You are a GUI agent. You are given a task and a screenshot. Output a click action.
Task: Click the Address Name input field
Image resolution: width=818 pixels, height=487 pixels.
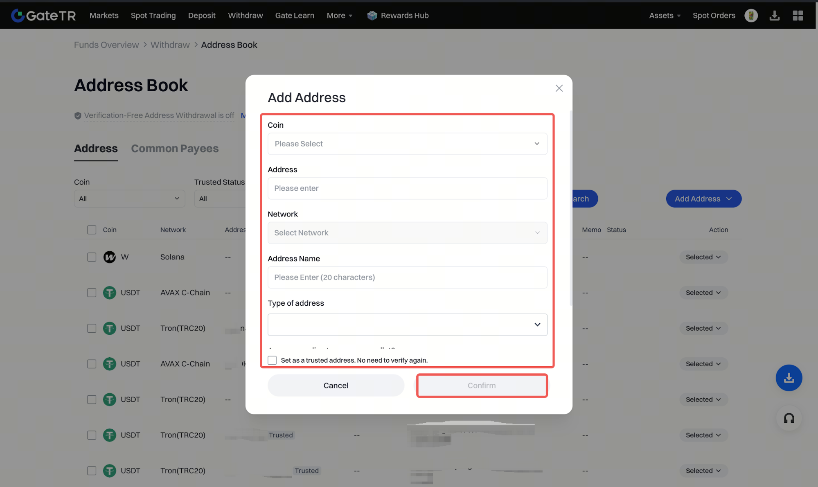407,277
